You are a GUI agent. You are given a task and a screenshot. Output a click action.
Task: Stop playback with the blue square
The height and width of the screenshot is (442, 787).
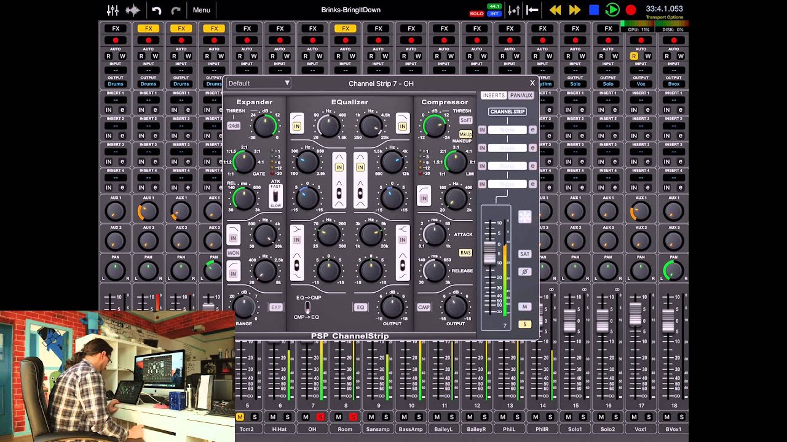click(x=594, y=10)
